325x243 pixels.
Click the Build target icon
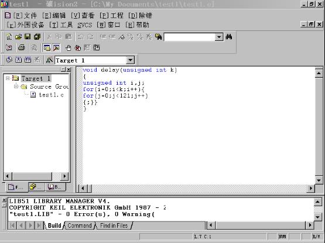(x=19, y=60)
